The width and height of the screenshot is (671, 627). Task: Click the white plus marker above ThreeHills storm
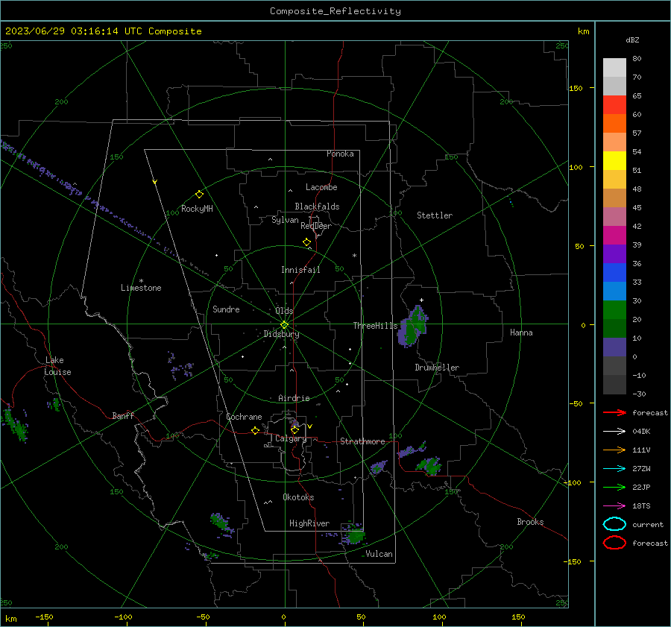click(421, 300)
